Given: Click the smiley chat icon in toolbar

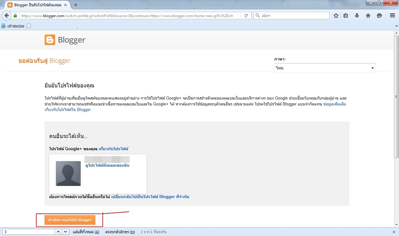Looking at the screenshot, I should coord(379,16).
